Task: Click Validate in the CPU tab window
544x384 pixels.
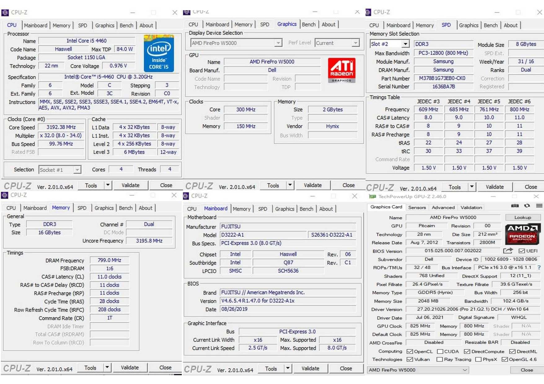Action: 130,185
